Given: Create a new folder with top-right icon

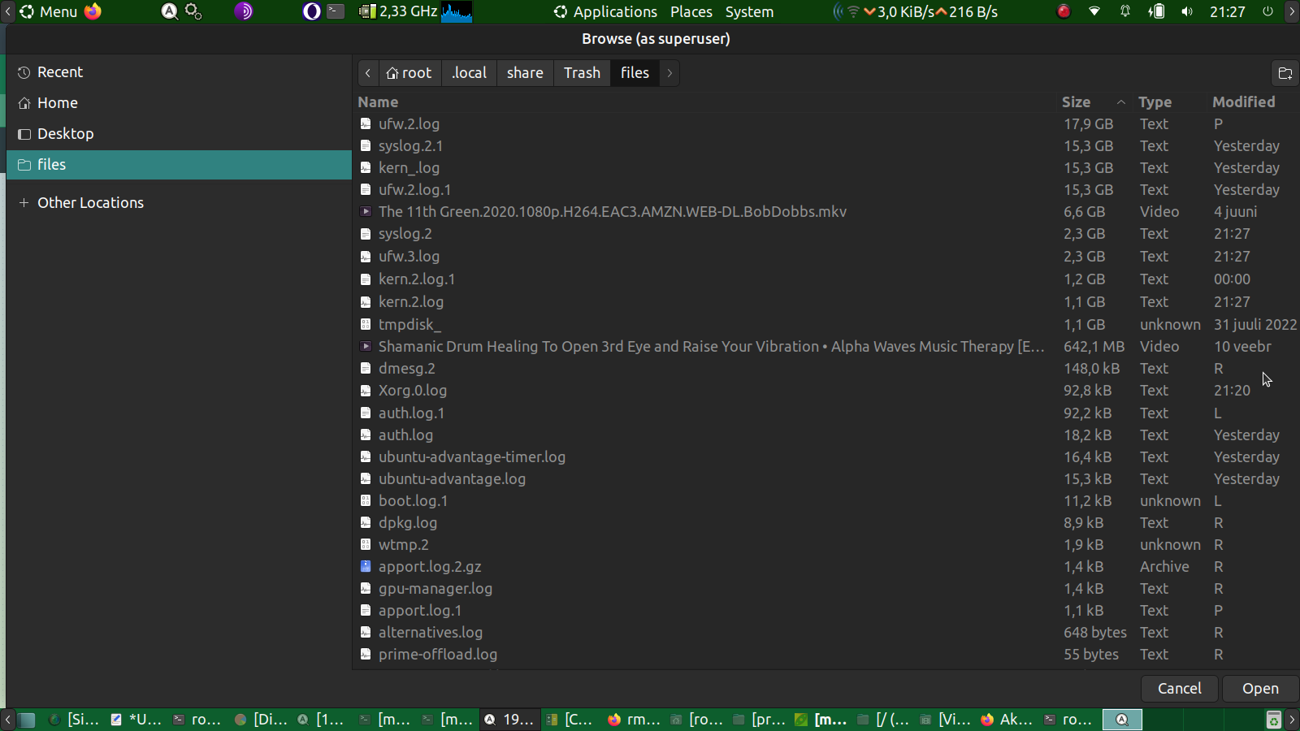Looking at the screenshot, I should coord(1285,73).
